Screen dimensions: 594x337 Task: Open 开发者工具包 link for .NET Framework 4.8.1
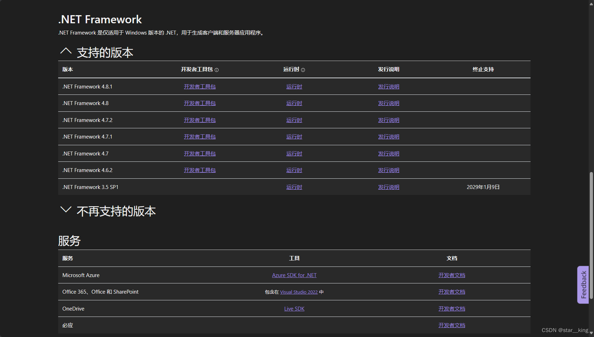(200, 87)
